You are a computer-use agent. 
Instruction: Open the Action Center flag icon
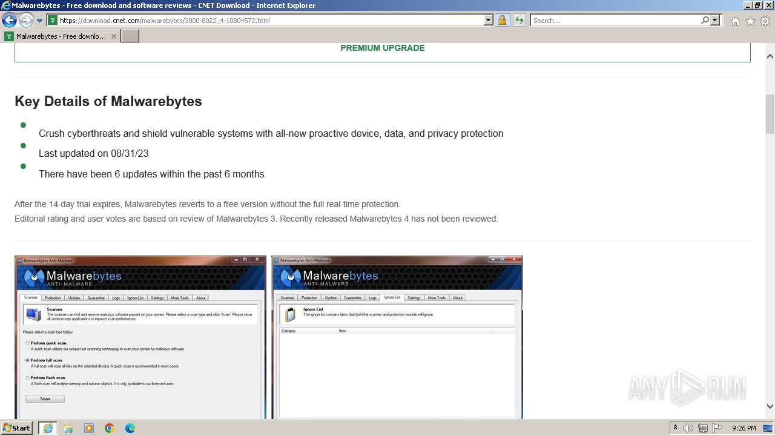click(x=717, y=428)
